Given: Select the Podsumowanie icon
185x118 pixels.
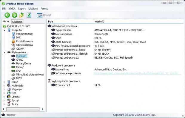Looking at the screenshot, I should 13,34.
